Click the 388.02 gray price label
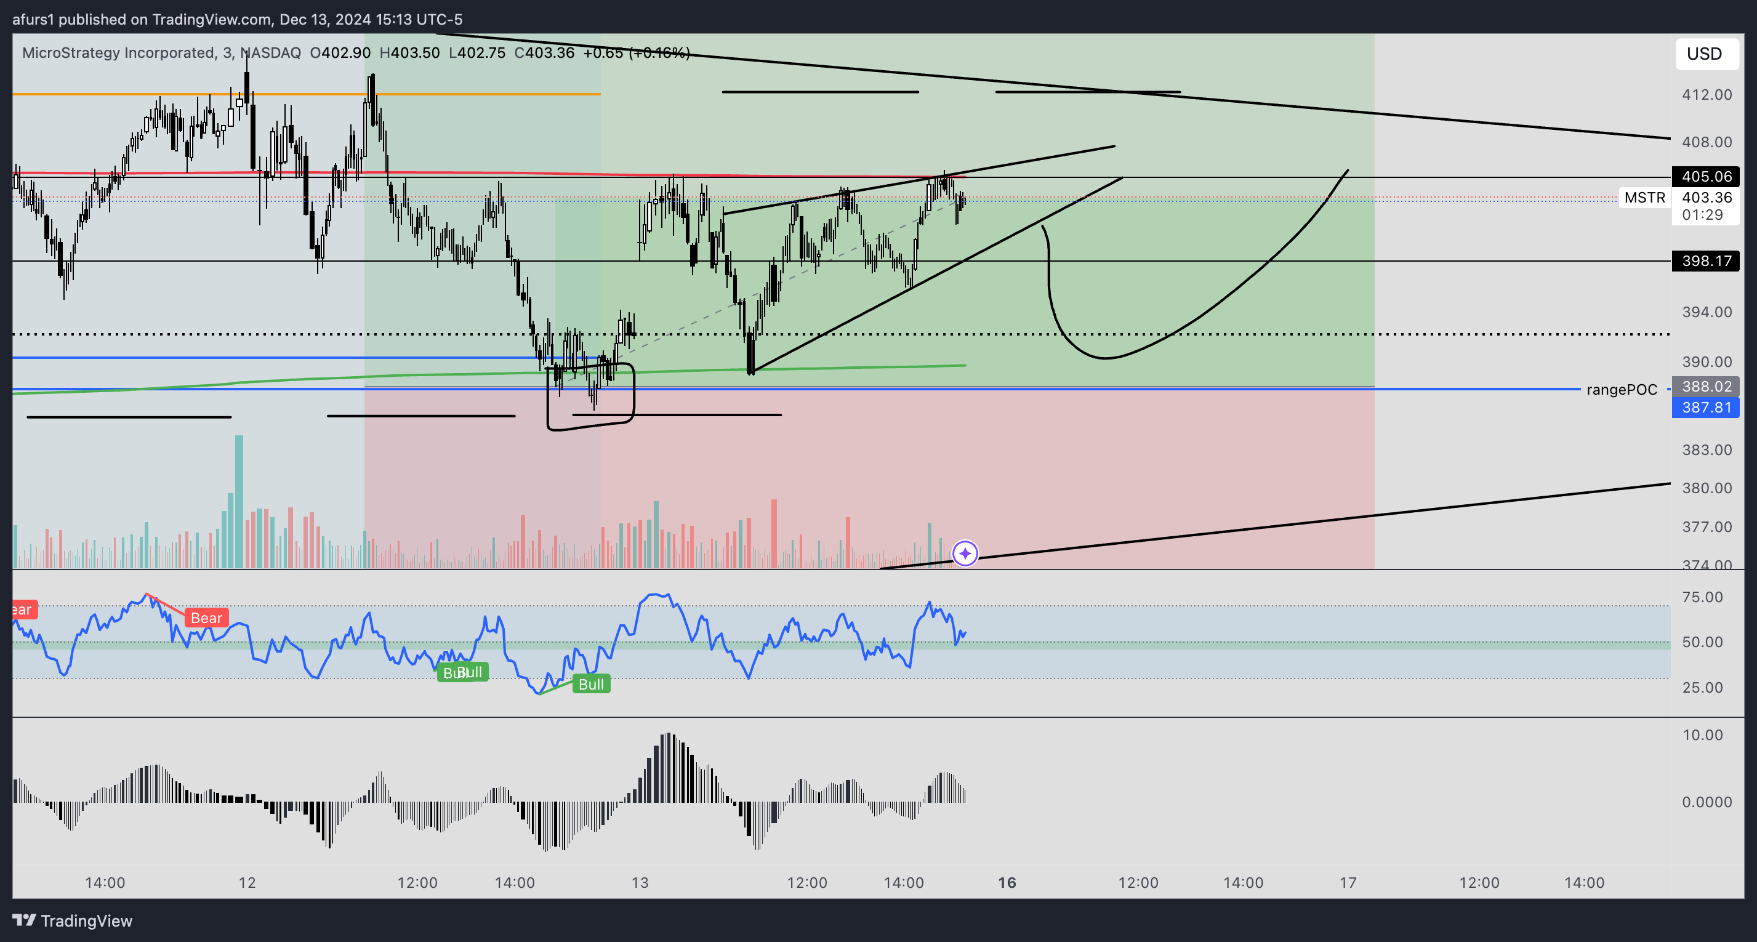The image size is (1757, 942). click(1705, 386)
